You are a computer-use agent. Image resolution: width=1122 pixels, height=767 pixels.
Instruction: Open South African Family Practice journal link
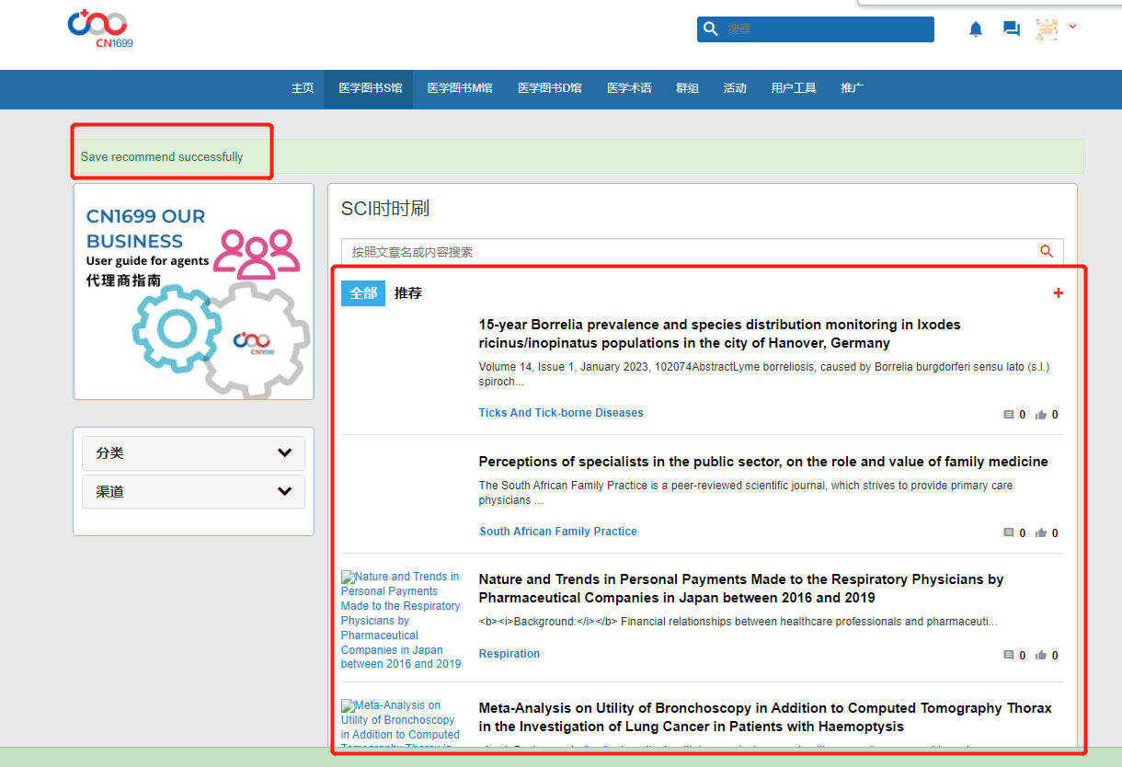(558, 532)
